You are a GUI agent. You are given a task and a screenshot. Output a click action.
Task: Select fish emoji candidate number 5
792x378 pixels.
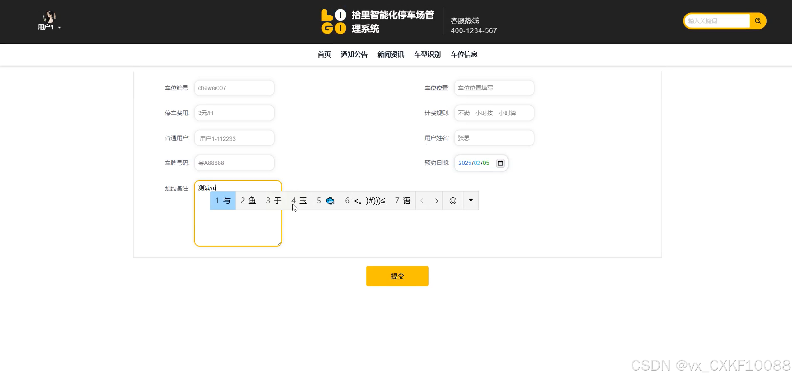[326, 201]
